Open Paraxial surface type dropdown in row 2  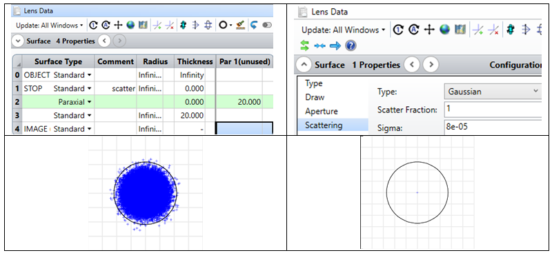(90, 102)
